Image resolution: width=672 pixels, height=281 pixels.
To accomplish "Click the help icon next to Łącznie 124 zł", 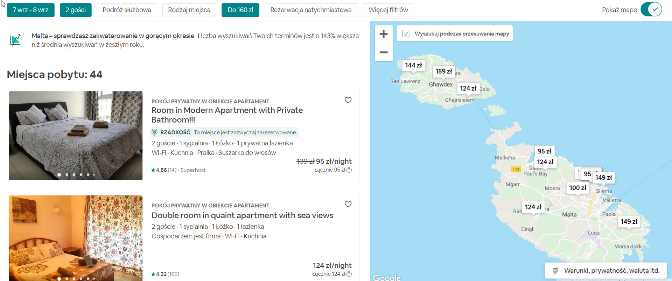I will tap(349, 274).
